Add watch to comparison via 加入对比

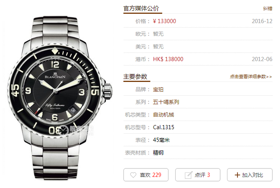(250, 175)
